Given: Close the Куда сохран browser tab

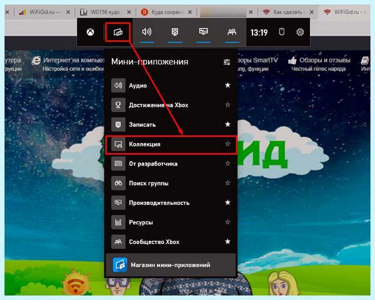Looking at the screenshot, I should (x=190, y=12).
